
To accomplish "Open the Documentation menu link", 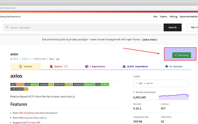I will coord(188,16).
